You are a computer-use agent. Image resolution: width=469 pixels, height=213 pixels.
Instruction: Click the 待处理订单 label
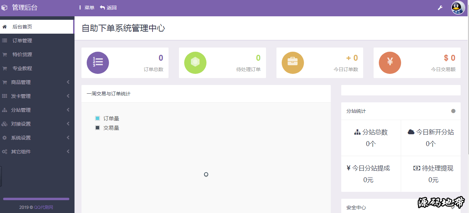coord(249,69)
